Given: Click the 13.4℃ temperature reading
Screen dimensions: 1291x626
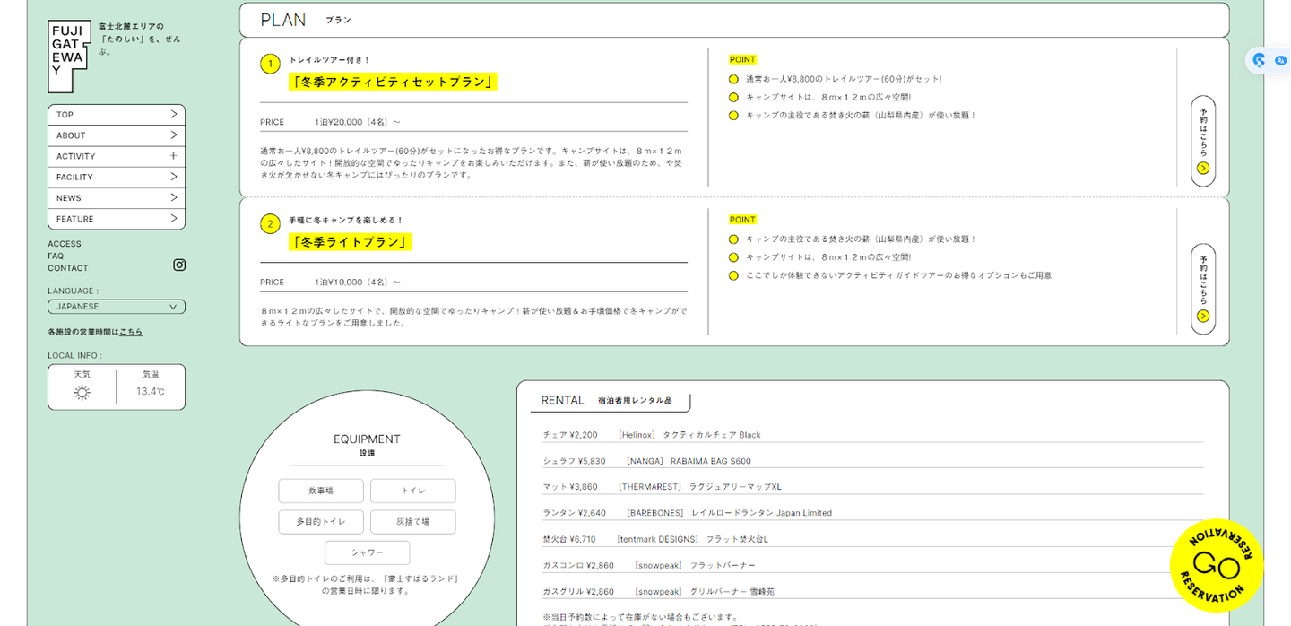Looking at the screenshot, I should 151,392.
